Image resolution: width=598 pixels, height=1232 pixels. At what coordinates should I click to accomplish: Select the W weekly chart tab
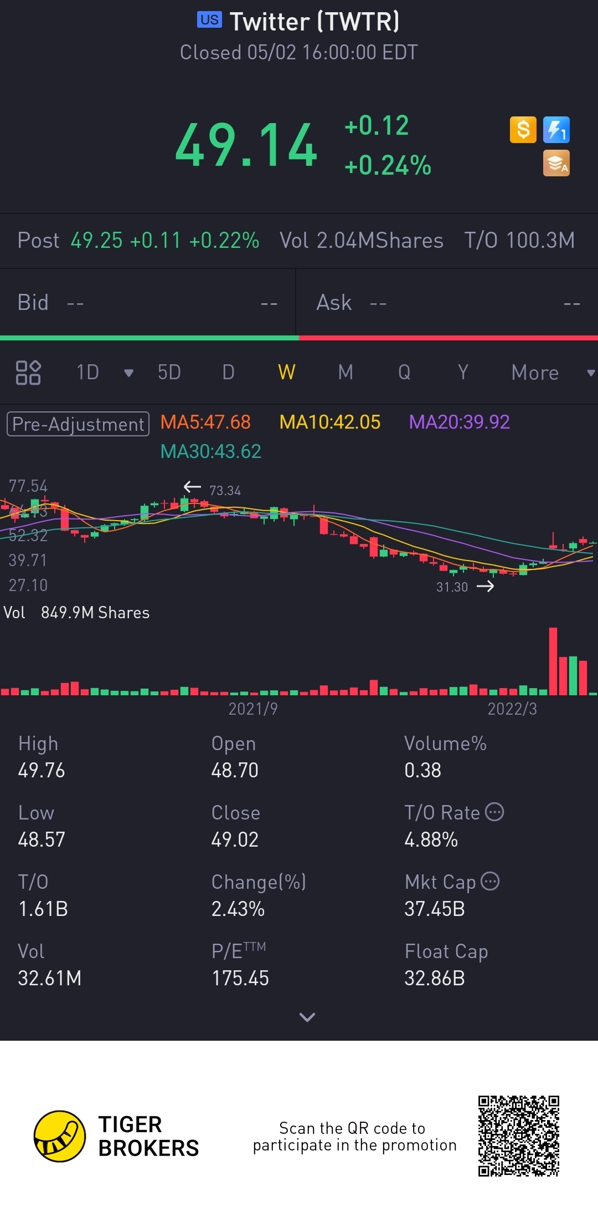287,373
